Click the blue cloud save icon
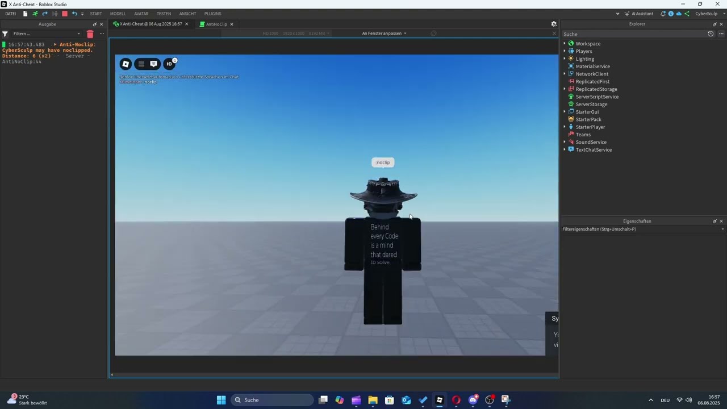Image resolution: width=727 pixels, height=409 pixels. tap(679, 14)
